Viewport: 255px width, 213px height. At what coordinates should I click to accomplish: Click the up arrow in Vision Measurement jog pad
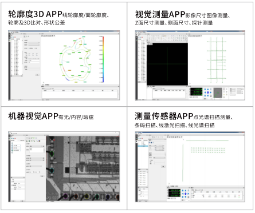(x=208, y=90)
